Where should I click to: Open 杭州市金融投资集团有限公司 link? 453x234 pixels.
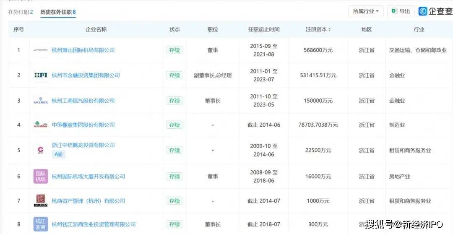pyautogui.click(x=86, y=75)
